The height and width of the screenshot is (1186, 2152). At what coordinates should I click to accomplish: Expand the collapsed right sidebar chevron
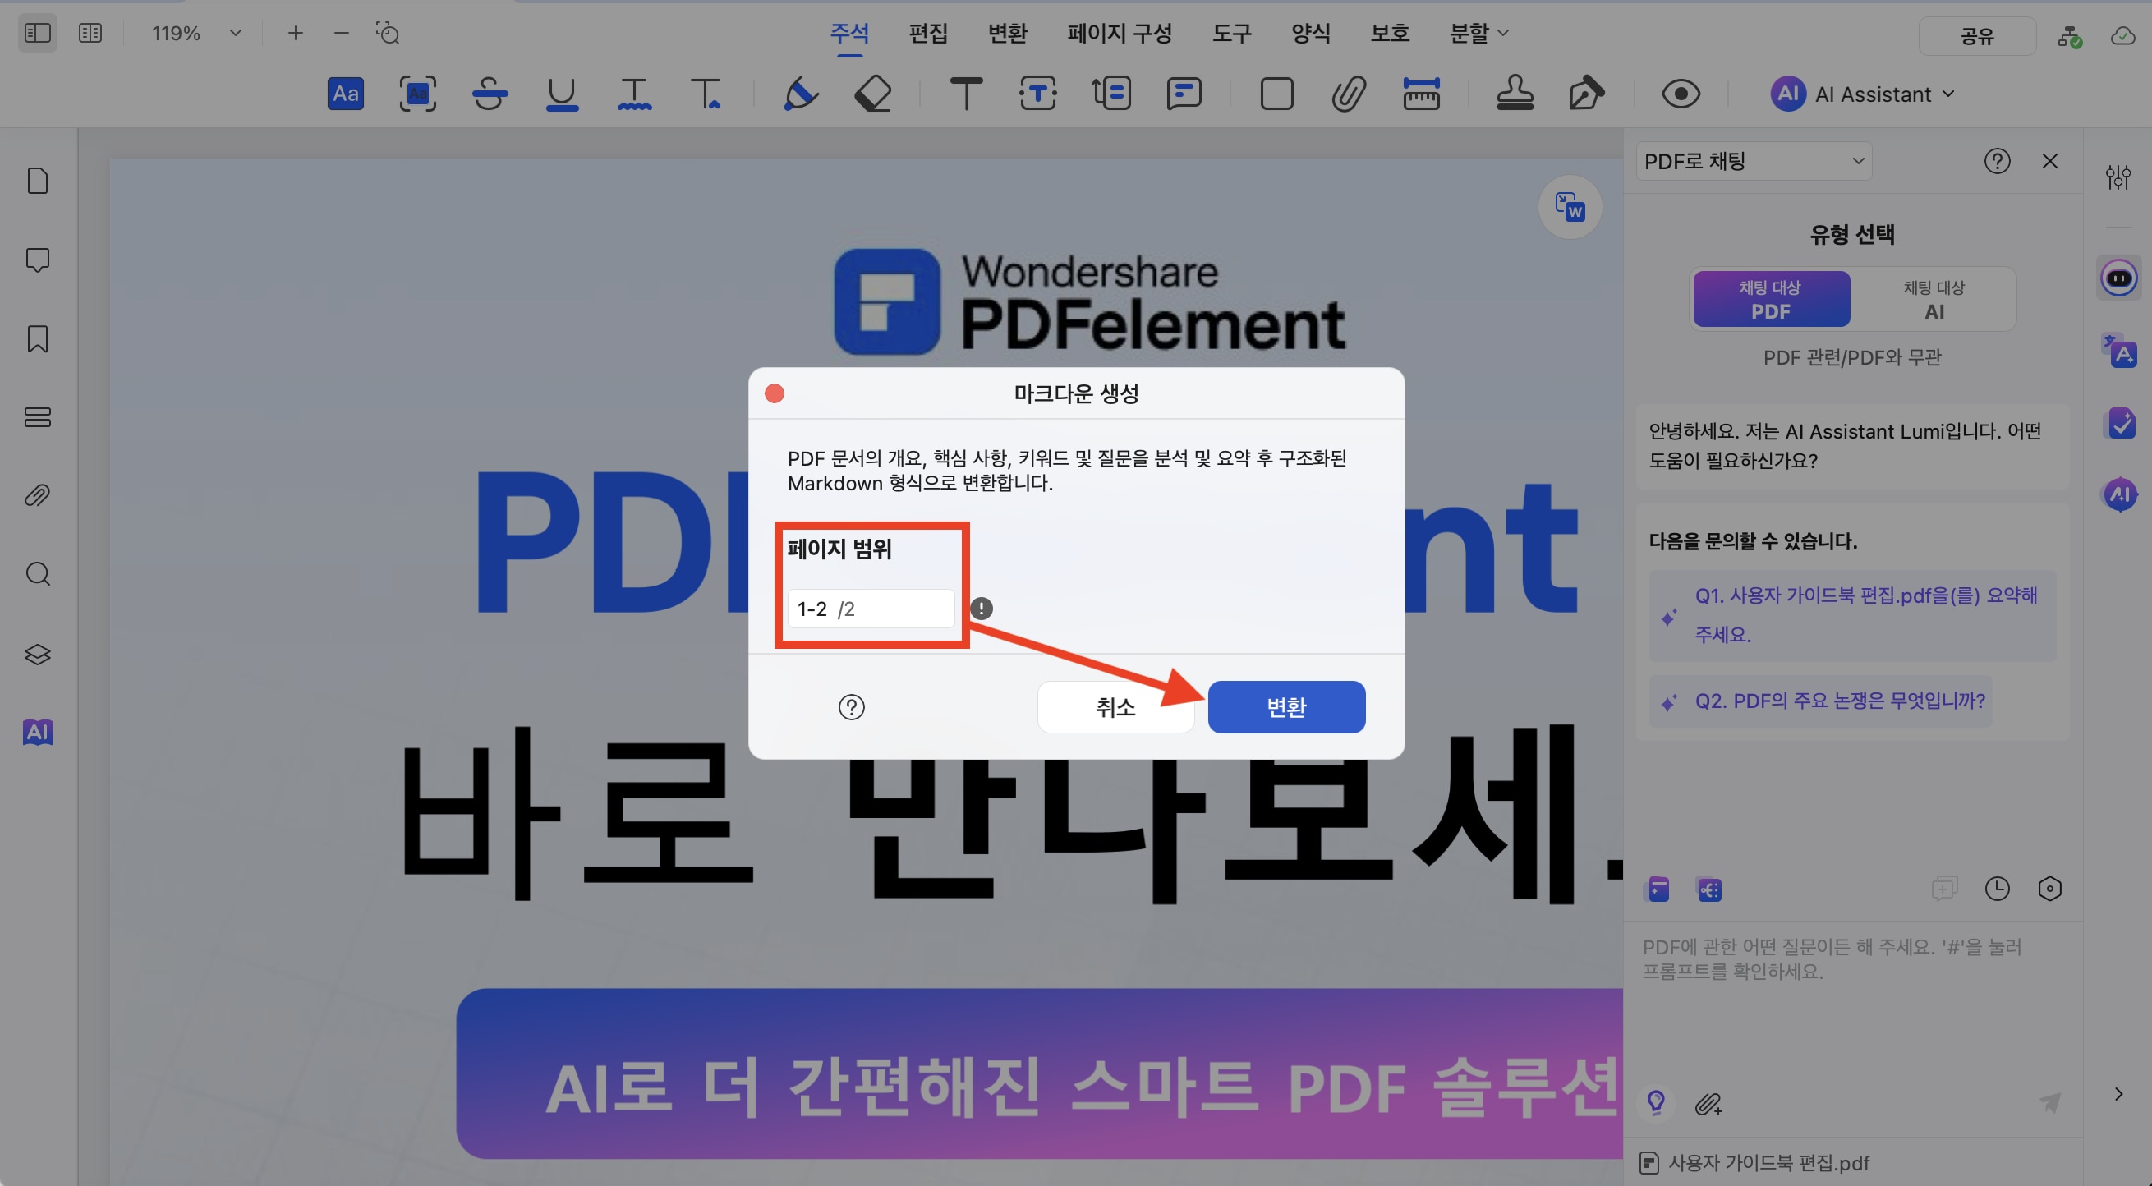[2118, 1094]
